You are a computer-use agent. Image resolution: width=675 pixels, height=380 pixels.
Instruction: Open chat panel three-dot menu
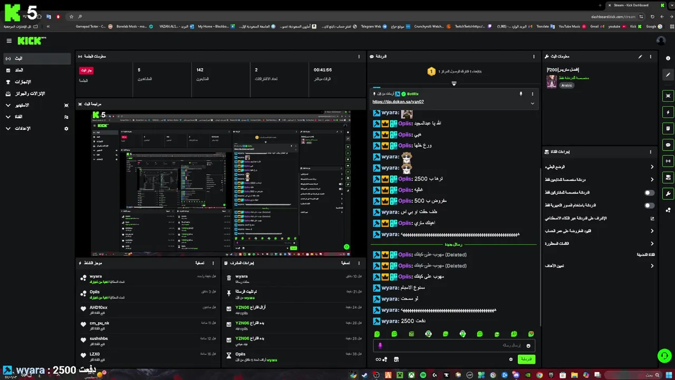tap(534, 56)
